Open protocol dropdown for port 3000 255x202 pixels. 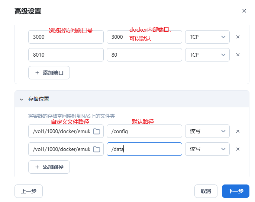[x=207, y=37]
